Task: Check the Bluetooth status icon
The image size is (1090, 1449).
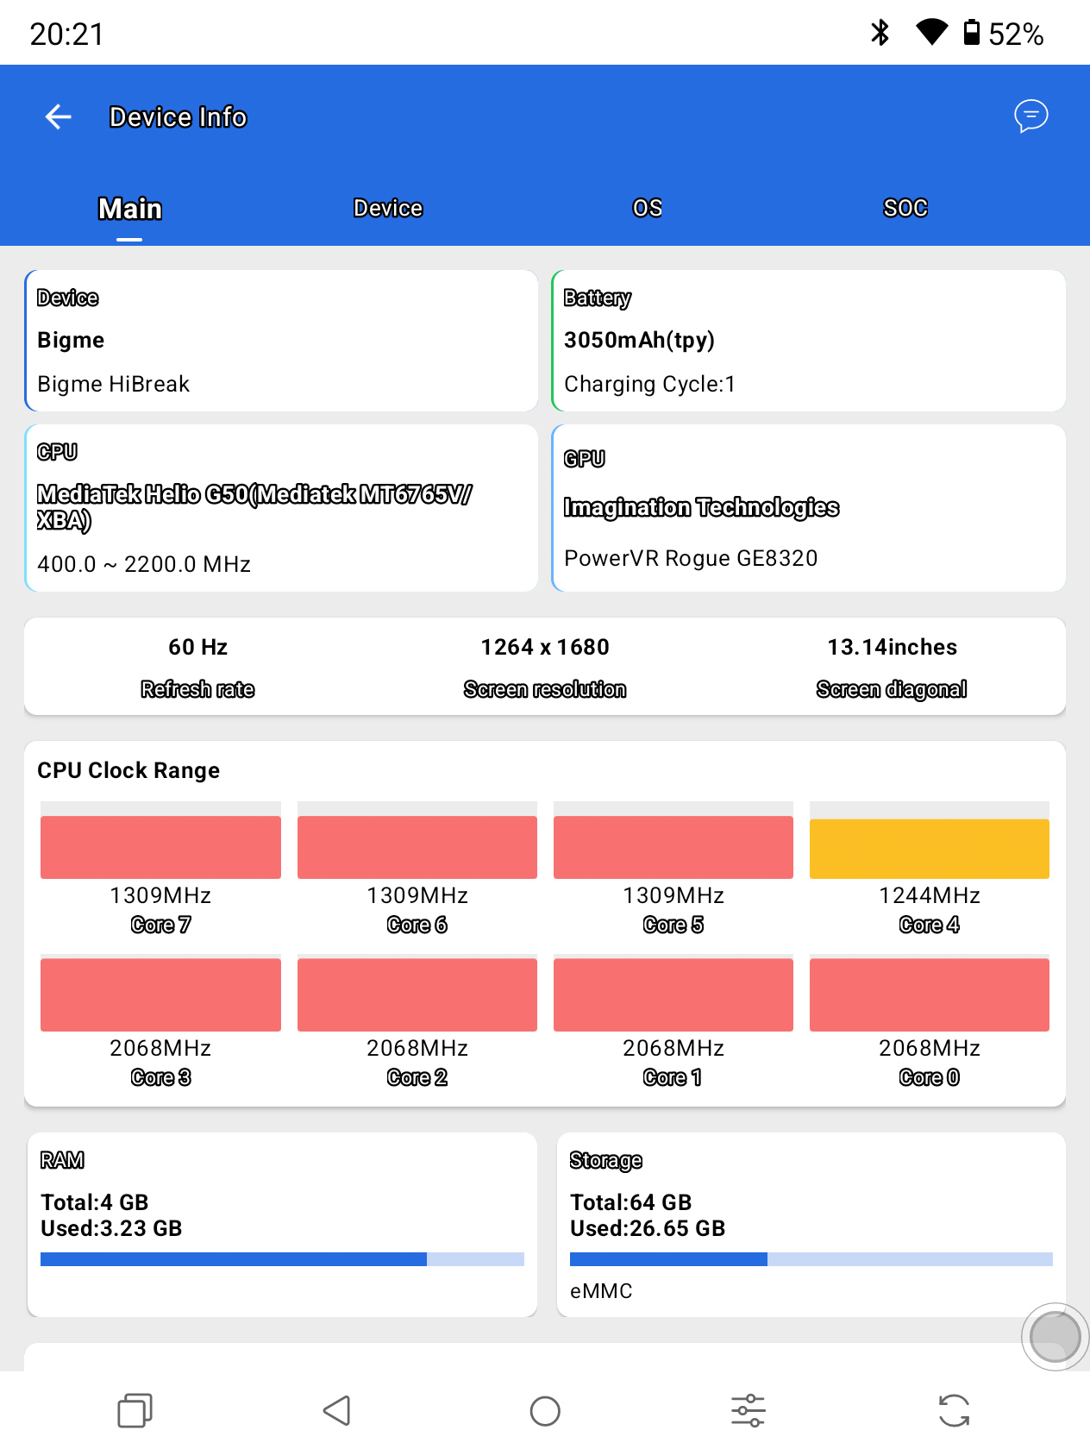Action: (880, 33)
